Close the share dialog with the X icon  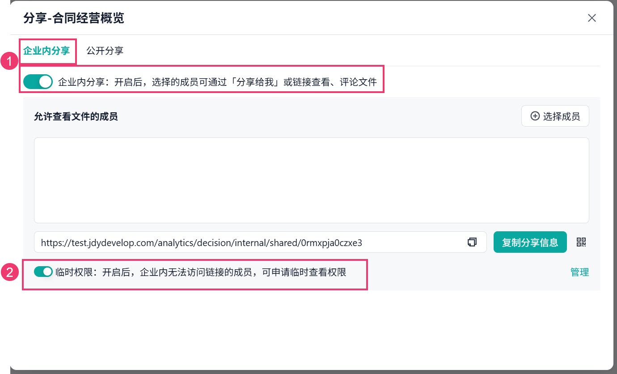click(592, 18)
